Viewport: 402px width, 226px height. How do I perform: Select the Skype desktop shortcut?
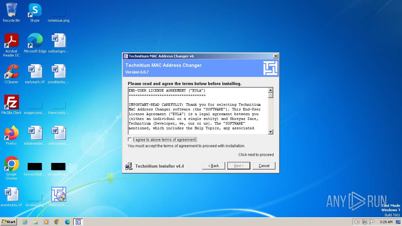click(35, 13)
